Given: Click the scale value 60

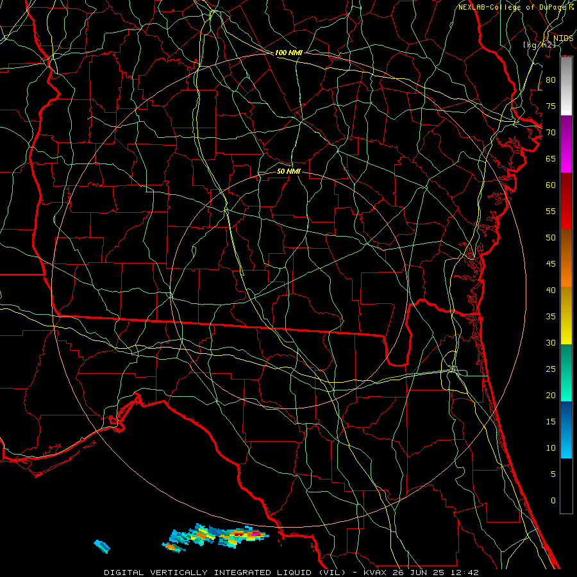Looking at the screenshot, I should click(551, 185).
